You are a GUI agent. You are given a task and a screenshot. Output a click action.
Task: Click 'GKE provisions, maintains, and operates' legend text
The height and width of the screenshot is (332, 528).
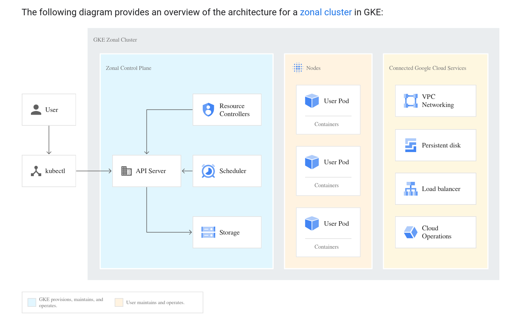71,303
